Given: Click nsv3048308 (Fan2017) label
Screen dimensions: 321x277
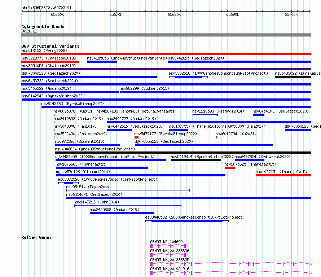Looking at the screenshot, I should [75, 126].
